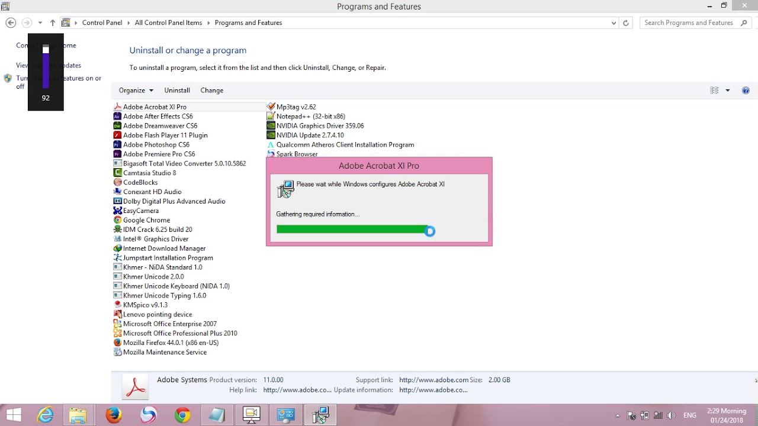The width and height of the screenshot is (758, 426).
Task: Click the EasyCamera program icon
Action: (117, 211)
